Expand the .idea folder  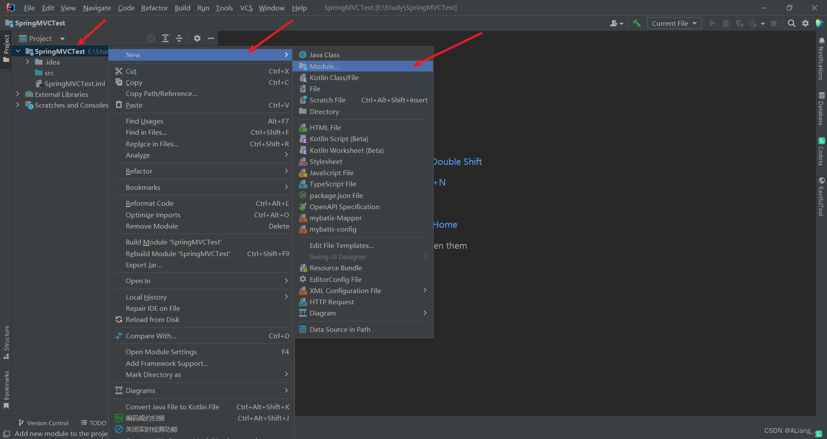click(x=28, y=62)
